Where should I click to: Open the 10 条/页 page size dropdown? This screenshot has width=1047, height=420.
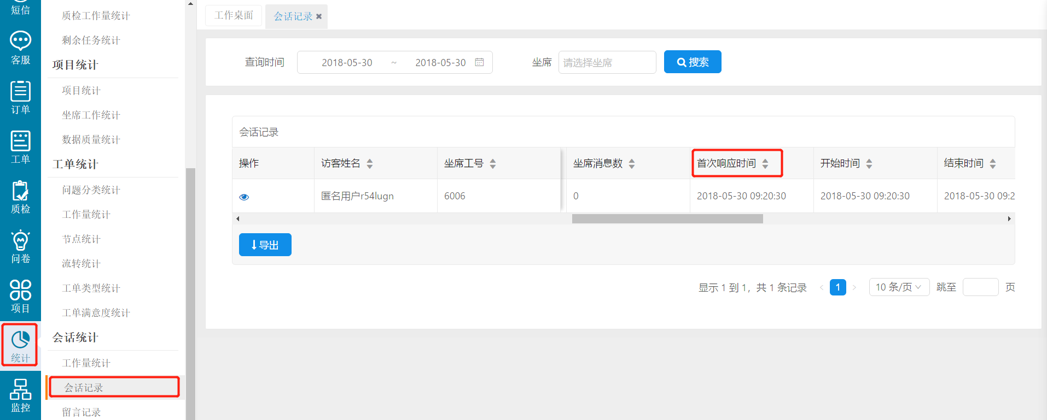point(899,287)
